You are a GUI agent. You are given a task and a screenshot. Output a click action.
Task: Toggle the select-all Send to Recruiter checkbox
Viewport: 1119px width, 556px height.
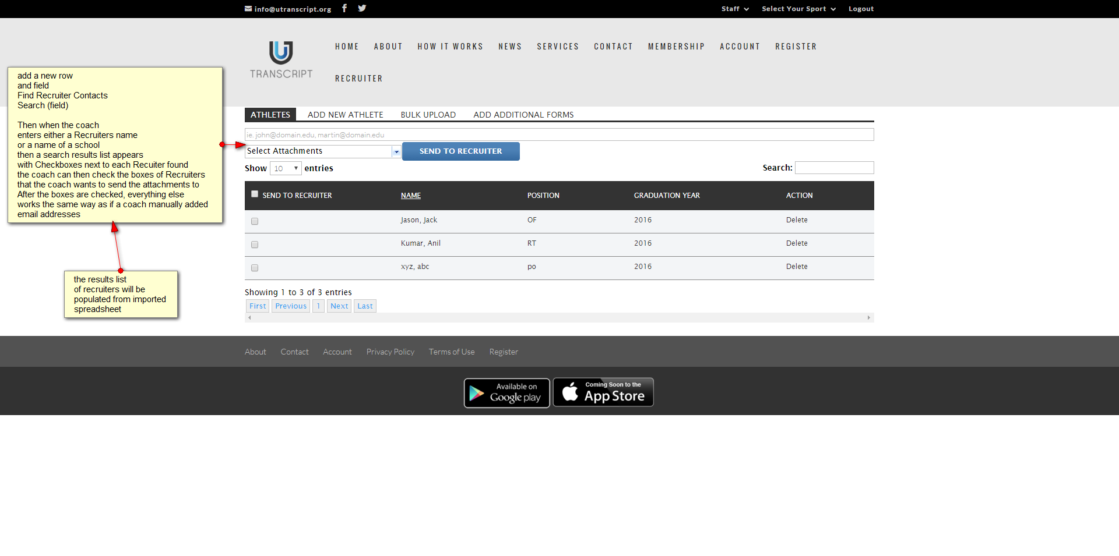255,194
